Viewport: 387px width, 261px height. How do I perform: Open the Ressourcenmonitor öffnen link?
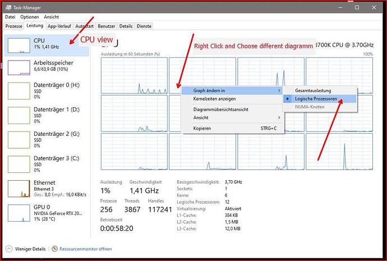85,249
